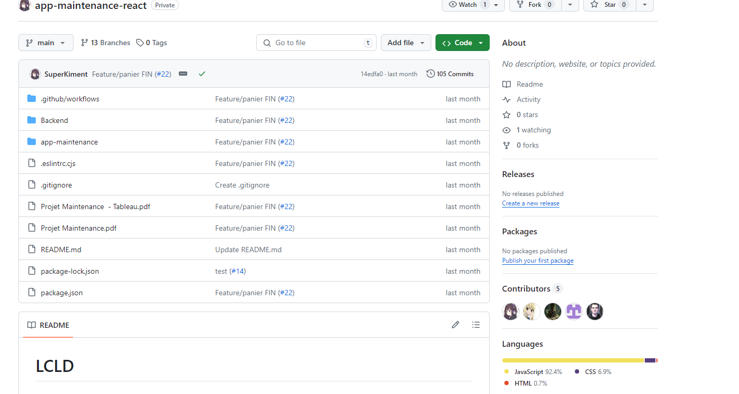Open 0 Tags link

(151, 43)
